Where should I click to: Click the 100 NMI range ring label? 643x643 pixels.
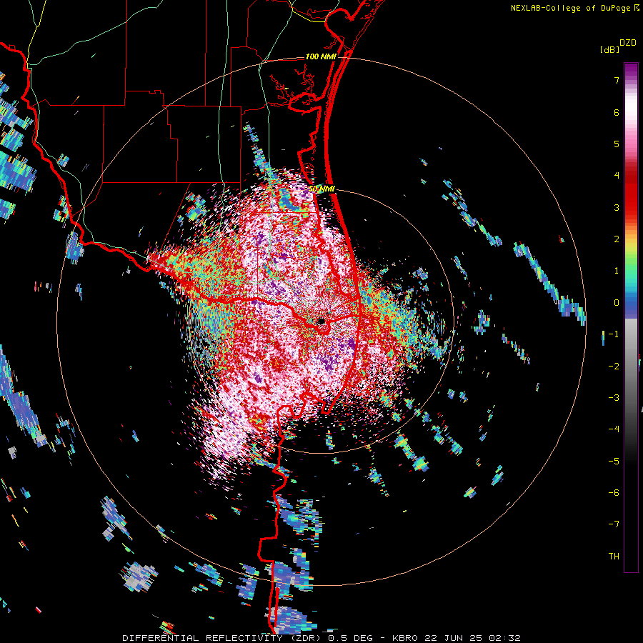pyautogui.click(x=321, y=56)
